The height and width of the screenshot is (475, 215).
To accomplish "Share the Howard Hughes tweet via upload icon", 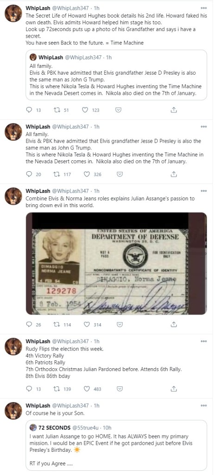I will pyautogui.click(x=174, y=110).
